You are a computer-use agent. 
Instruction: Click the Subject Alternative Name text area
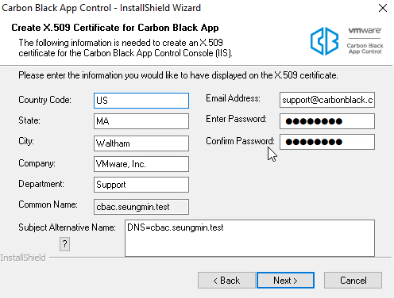[x=249, y=238]
